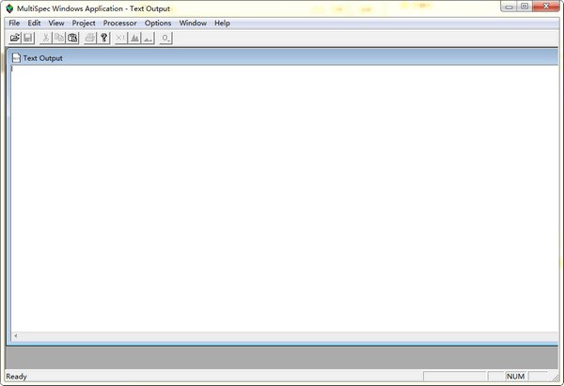Screen dimensions: 564x386
Task: Click the NUM indicator in status bar
Action: coord(515,377)
